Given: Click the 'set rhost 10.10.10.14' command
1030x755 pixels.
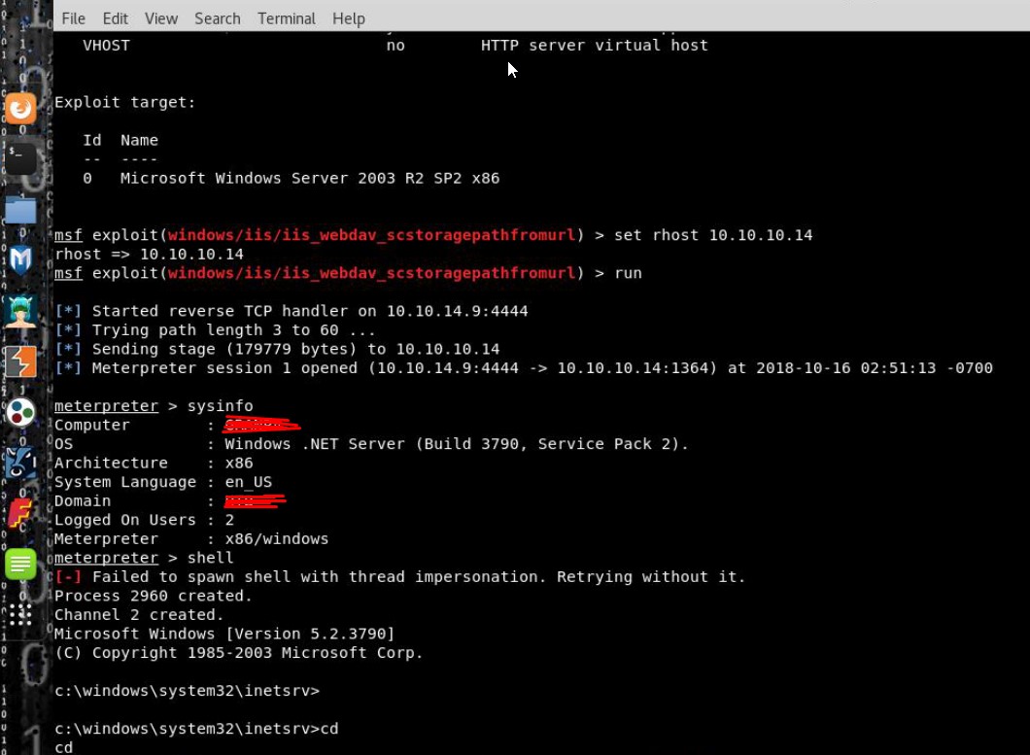Looking at the screenshot, I should tap(713, 235).
